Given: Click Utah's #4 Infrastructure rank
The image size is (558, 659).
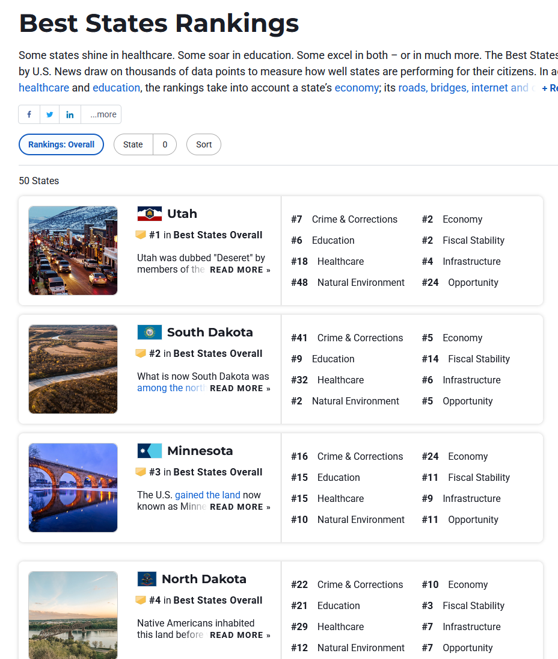Looking at the screenshot, I should pyautogui.click(x=461, y=261).
